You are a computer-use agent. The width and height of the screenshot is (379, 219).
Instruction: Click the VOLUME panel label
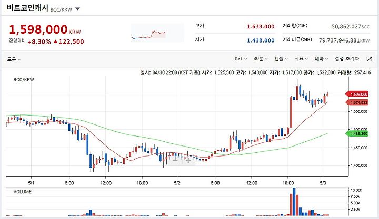point(23,192)
